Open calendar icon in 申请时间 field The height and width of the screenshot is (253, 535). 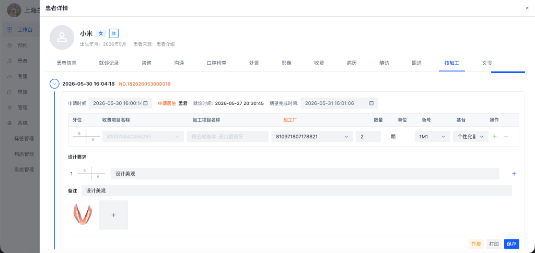145,103
